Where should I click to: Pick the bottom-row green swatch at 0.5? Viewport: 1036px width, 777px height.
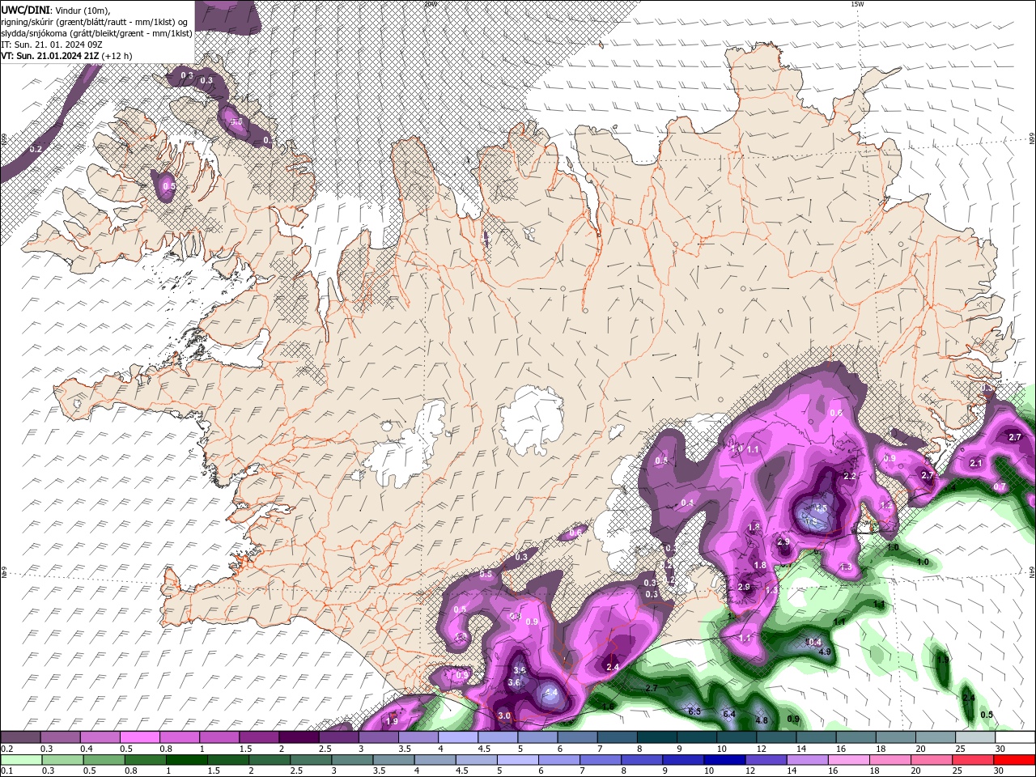[104, 760]
